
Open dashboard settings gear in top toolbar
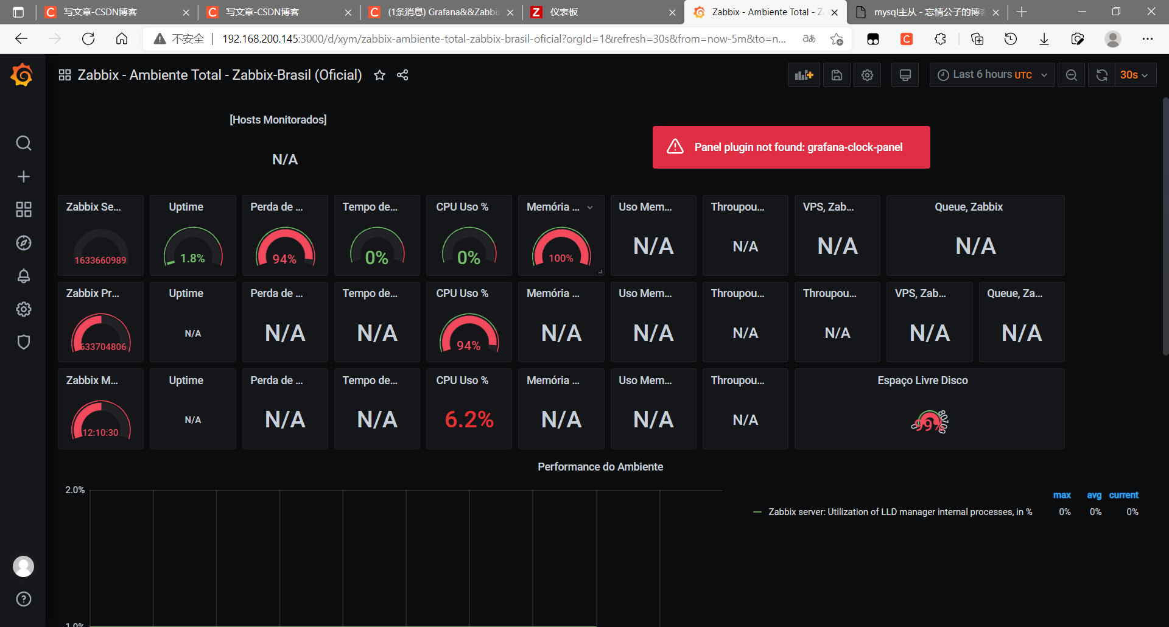tap(867, 75)
